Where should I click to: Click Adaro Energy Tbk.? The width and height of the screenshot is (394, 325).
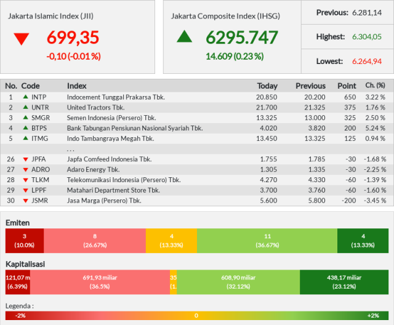pyautogui.click(x=93, y=169)
